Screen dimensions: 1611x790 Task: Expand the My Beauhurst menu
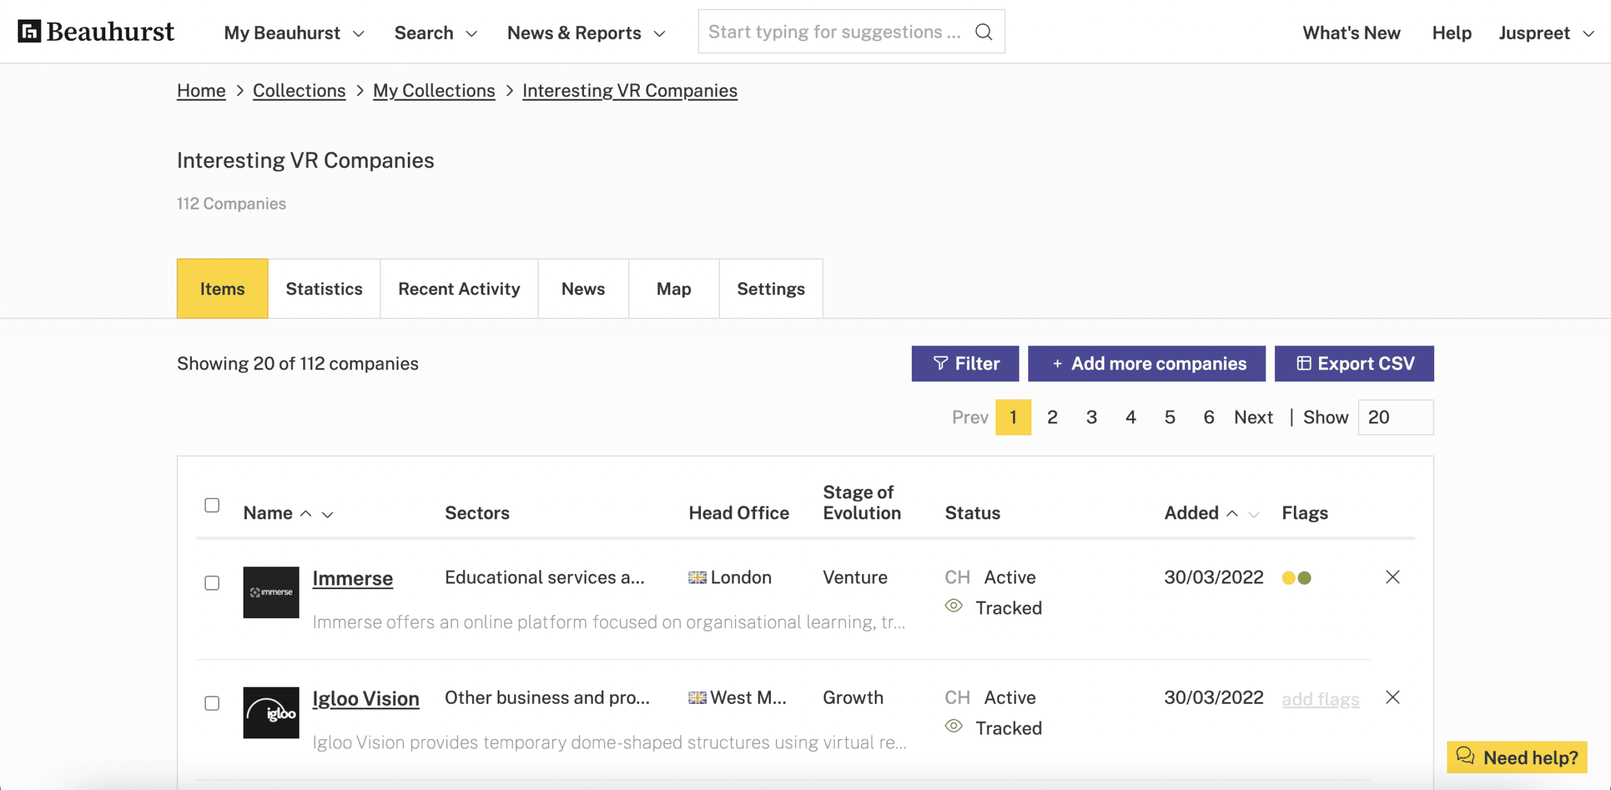point(294,33)
